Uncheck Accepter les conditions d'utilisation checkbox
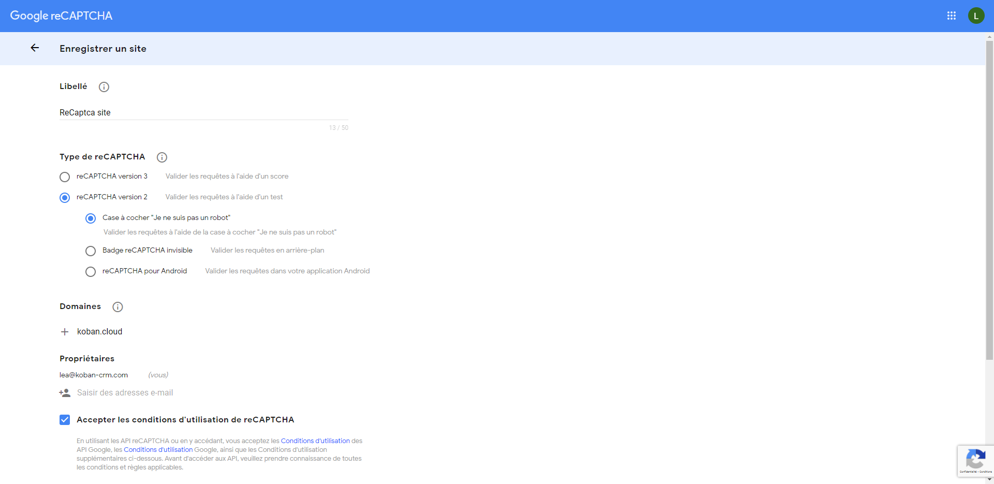Image resolution: width=994 pixels, height=484 pixels. coord(65,420)
